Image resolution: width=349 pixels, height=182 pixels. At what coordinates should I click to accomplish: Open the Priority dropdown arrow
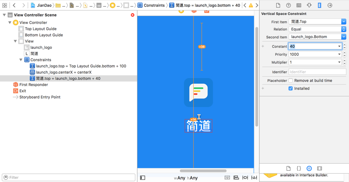(339, 55)
